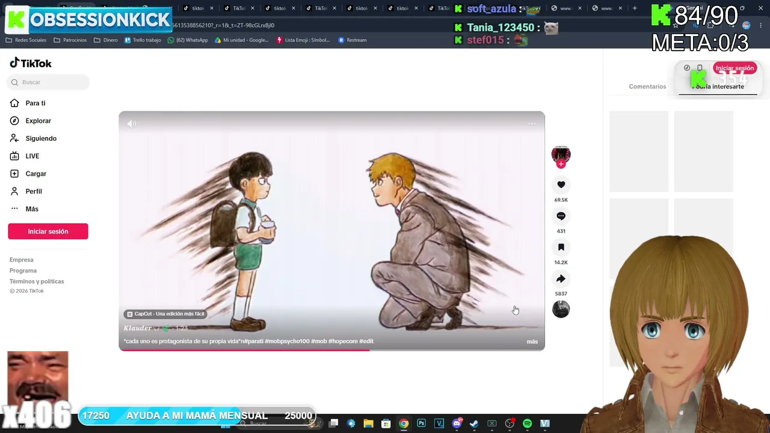Click the red Iniciar sesión sidebar button
770x433 pixels.
click(x=48, y=232)
